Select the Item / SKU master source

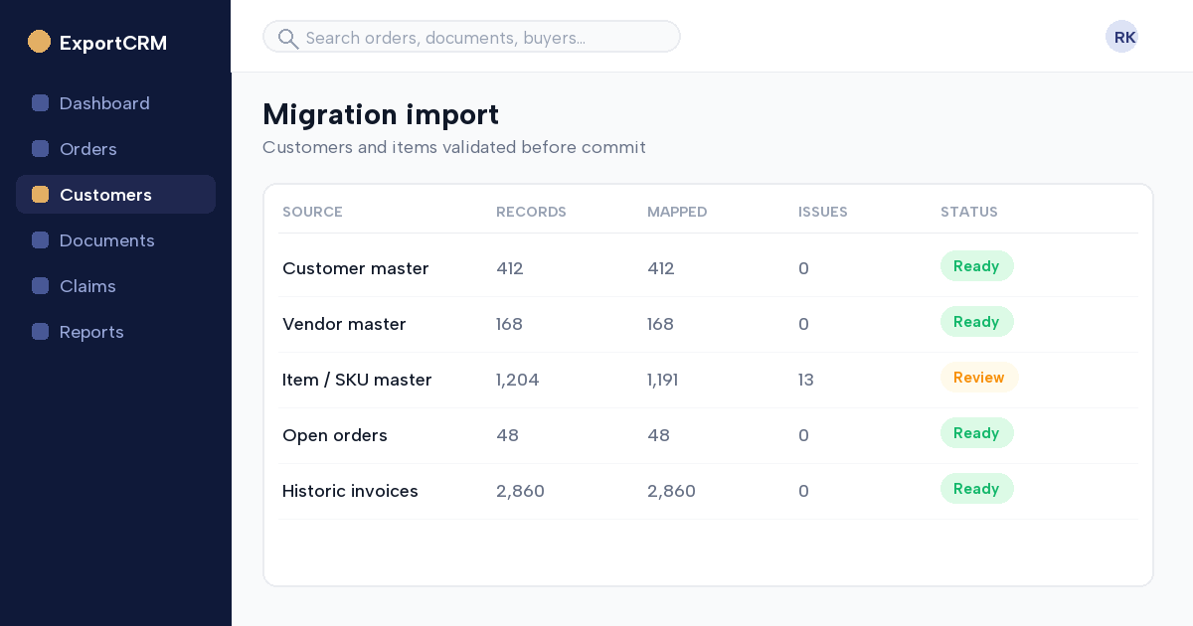click(x=357, y=380)
